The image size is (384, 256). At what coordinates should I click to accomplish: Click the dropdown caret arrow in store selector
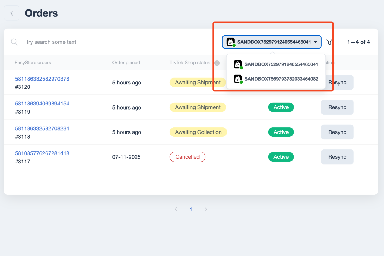click(x=316, y=42)
